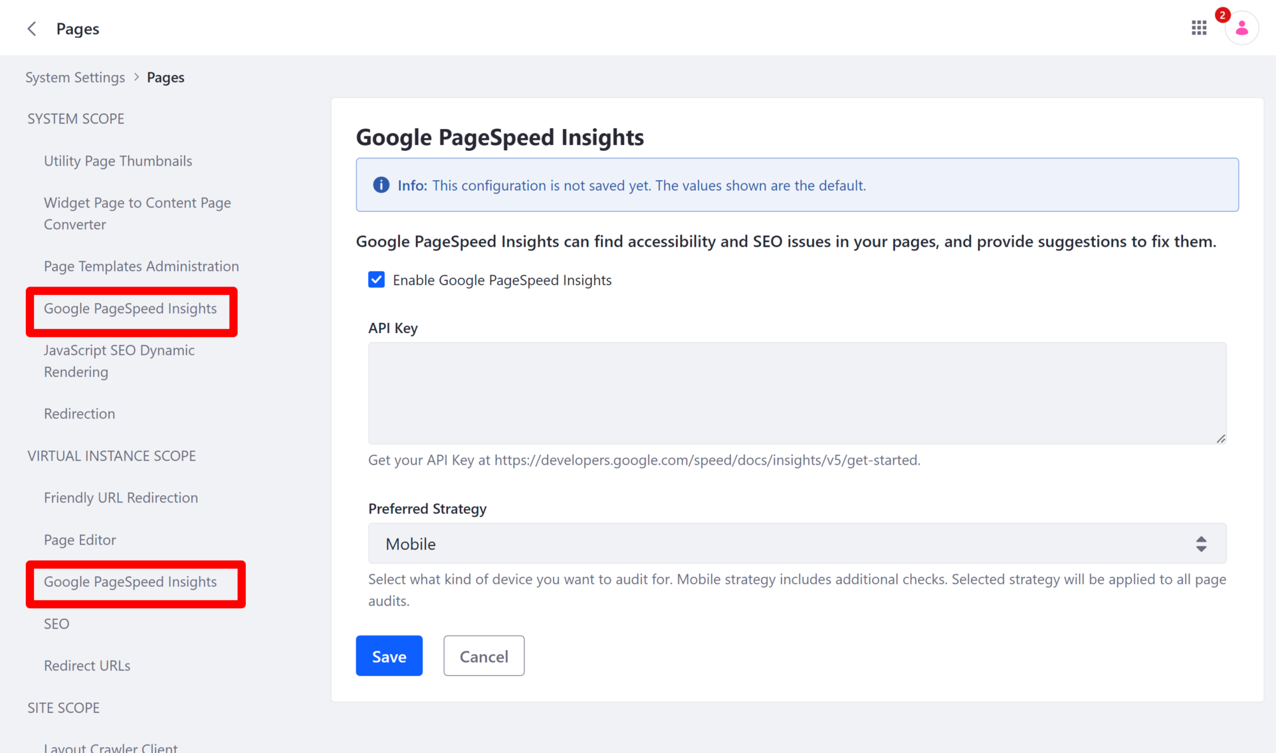Click the Save button
This screenshot has height=753, width=1276.
(389, 656)
